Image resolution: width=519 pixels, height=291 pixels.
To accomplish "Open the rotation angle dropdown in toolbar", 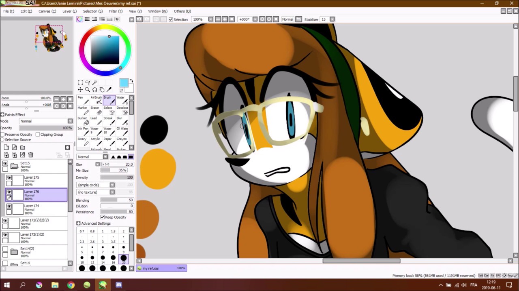I will pyautogui.click(x=255, y=19).
